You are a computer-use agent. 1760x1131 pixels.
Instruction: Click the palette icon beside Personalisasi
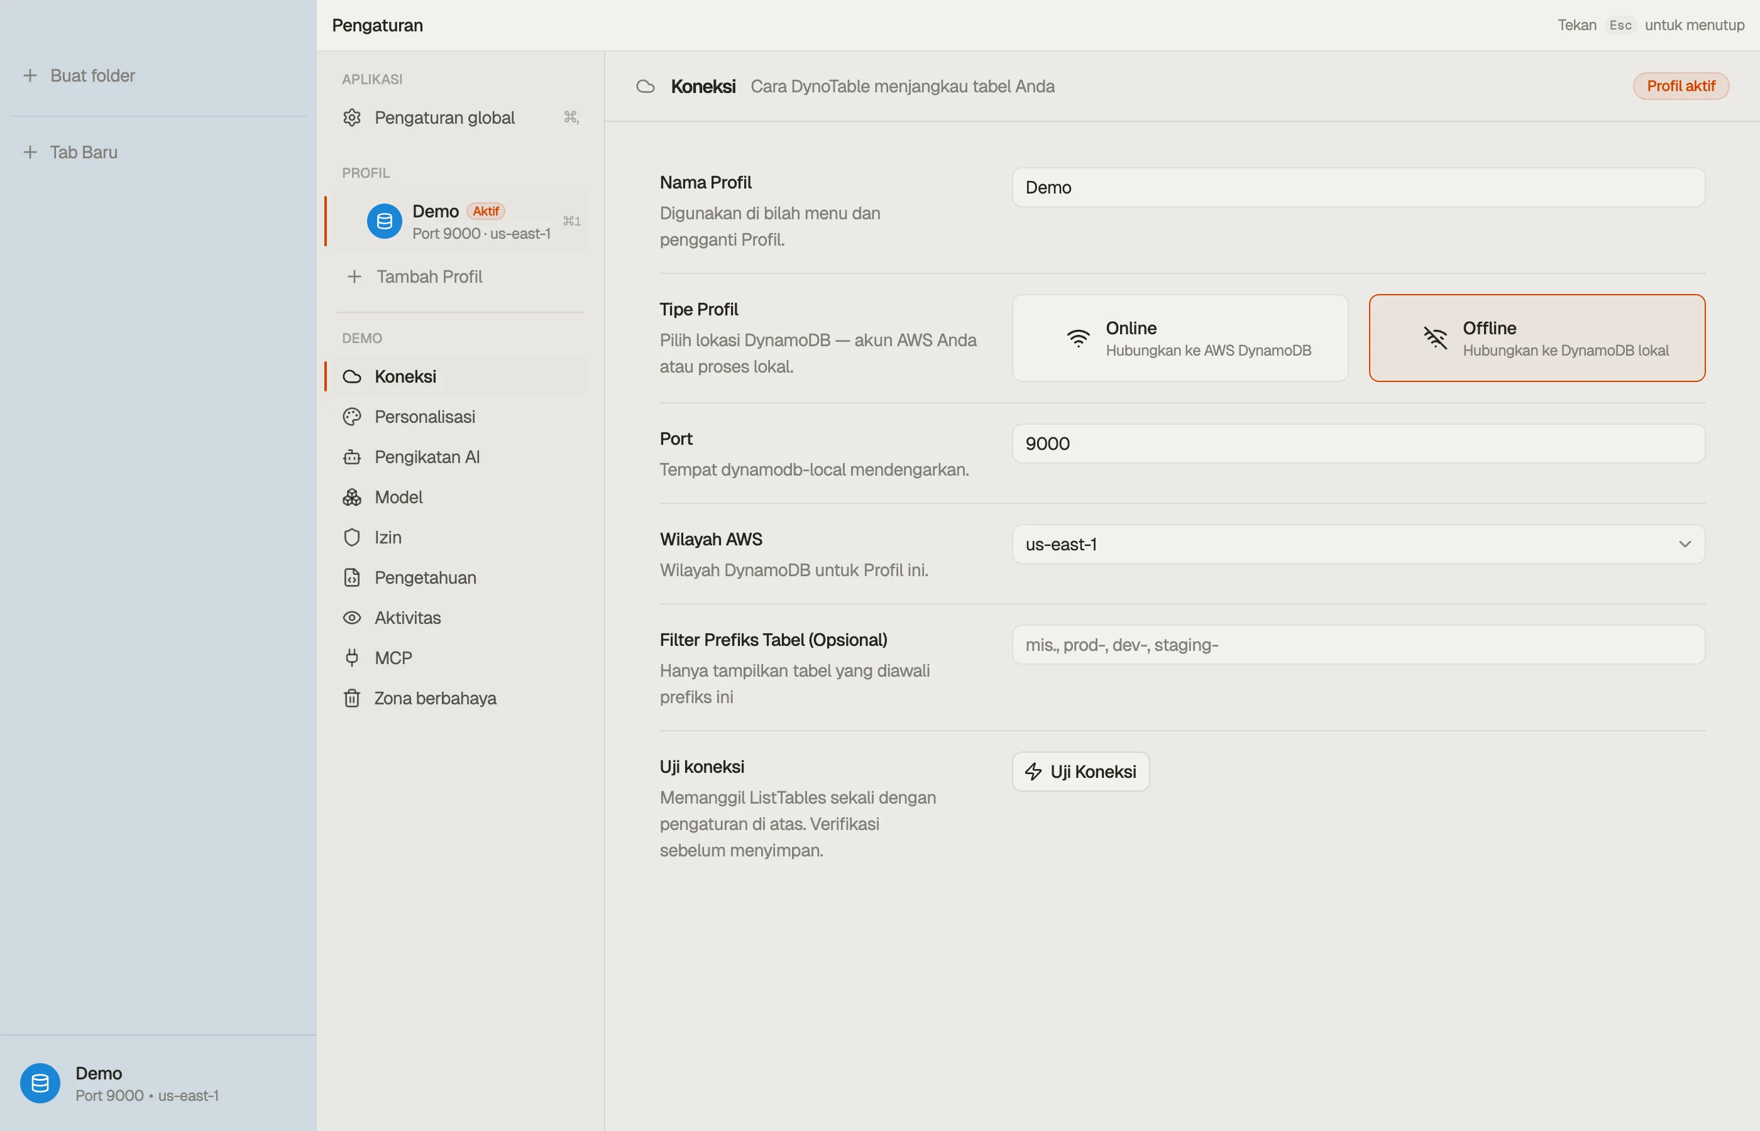point(352,417)
